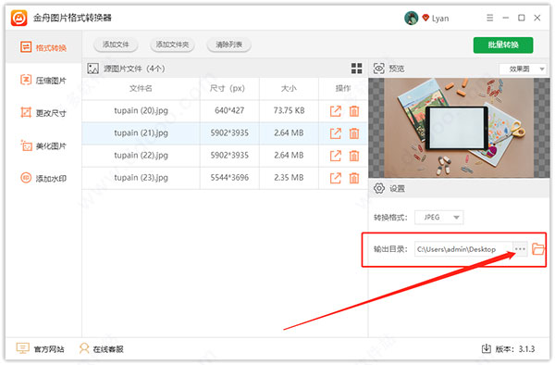
Task: Open the 更改尺寸 sidebar item
Action: pyautogui.click(x=43, y=113)
